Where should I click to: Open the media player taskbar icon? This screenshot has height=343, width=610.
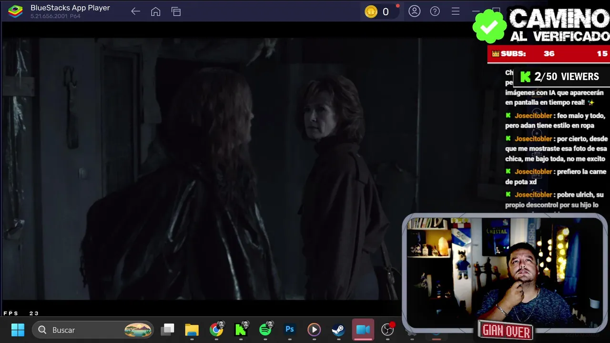pyautogui.click(x=314, y=330)
